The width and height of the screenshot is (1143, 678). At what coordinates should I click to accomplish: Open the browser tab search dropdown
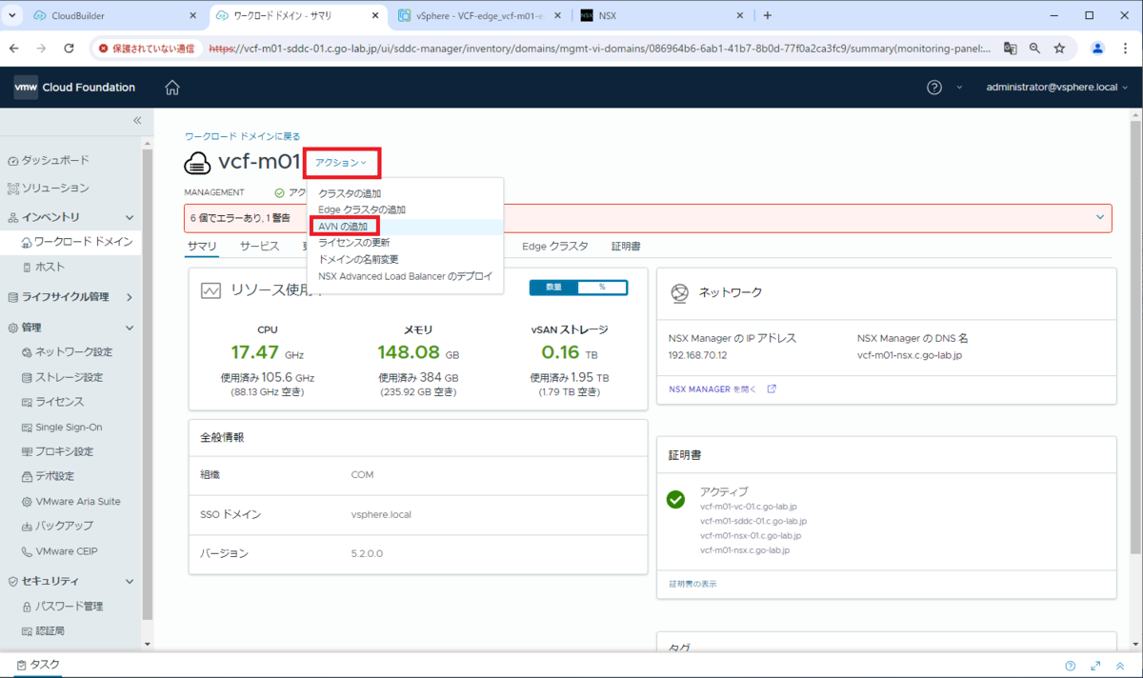(x=13, y=15)
